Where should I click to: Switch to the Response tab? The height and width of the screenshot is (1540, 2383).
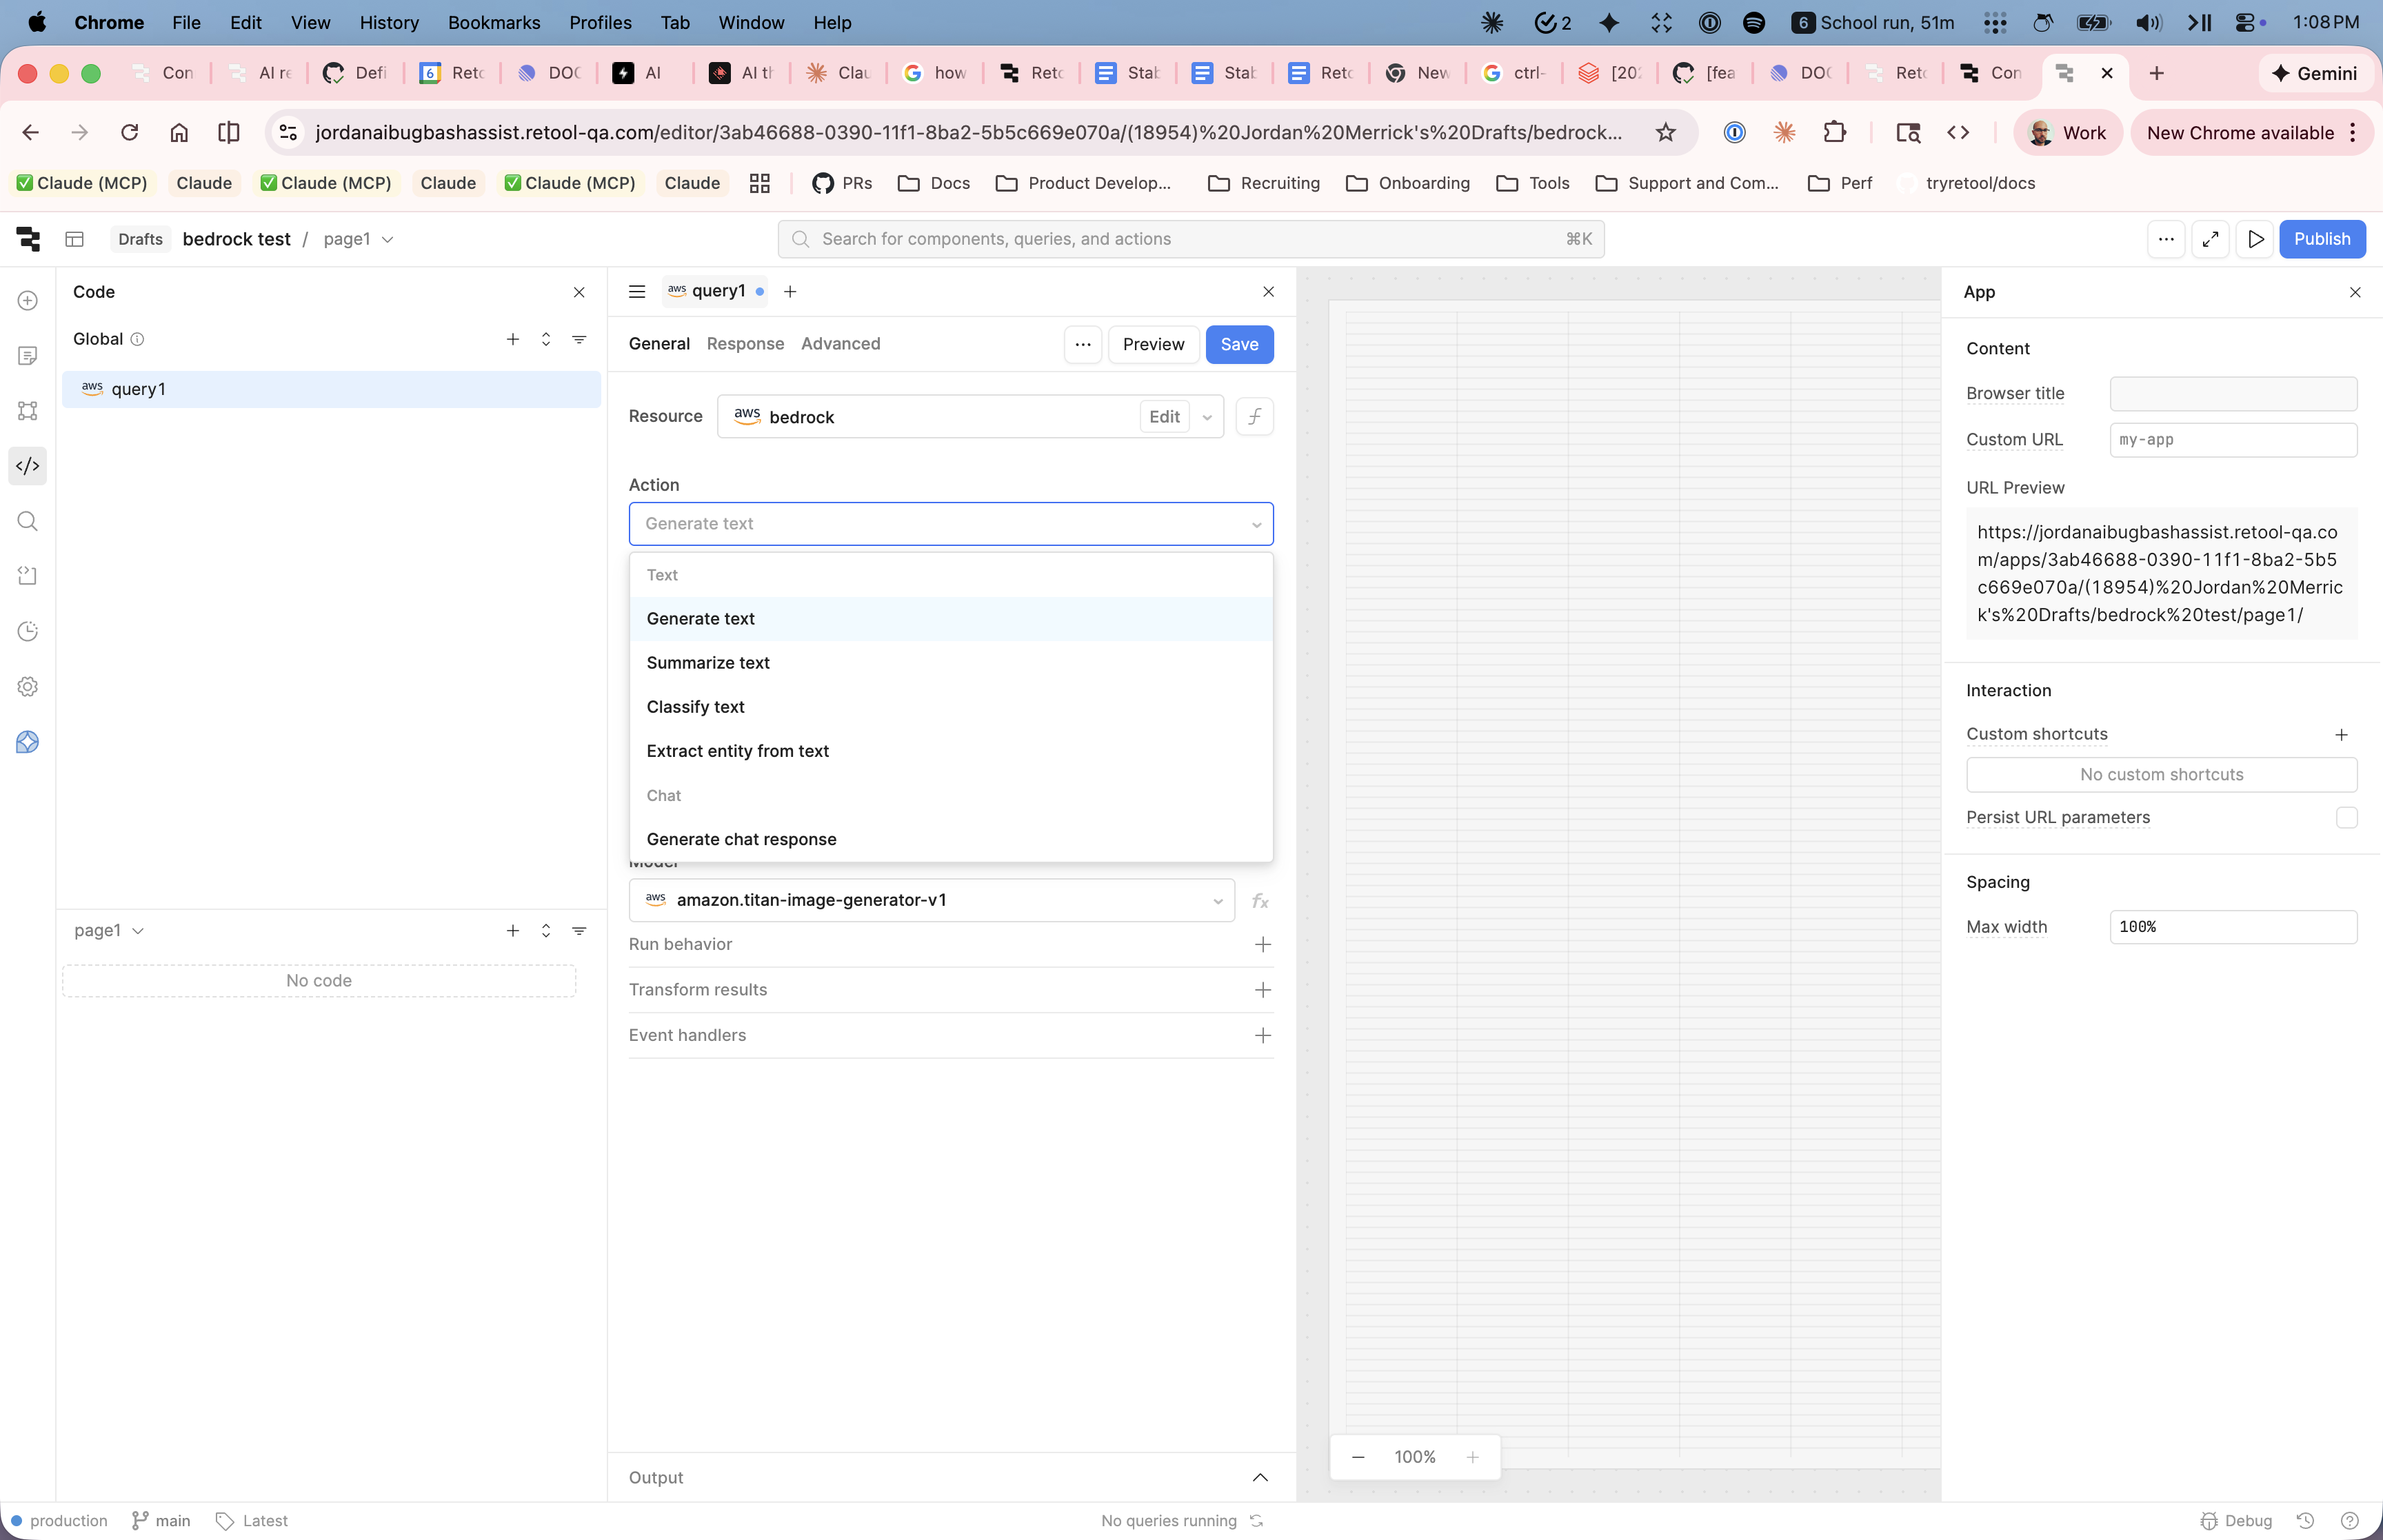[x=744, y=343]
